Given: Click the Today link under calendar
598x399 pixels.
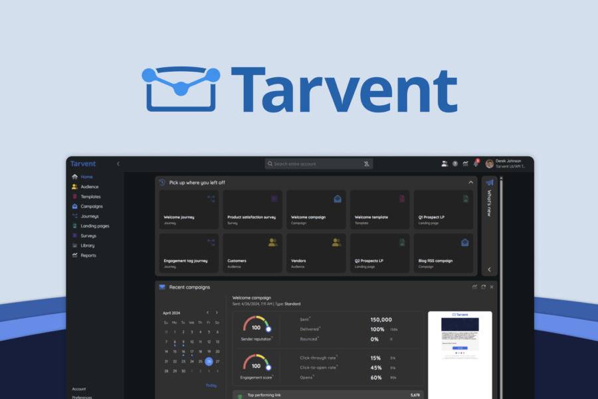Looking at the screenshot, I should tap(211, 385).
